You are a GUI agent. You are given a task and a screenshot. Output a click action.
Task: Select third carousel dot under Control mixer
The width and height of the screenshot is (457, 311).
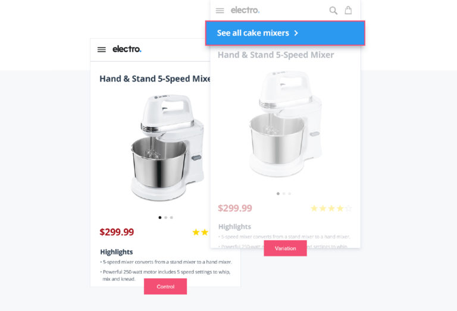[171, 218]
